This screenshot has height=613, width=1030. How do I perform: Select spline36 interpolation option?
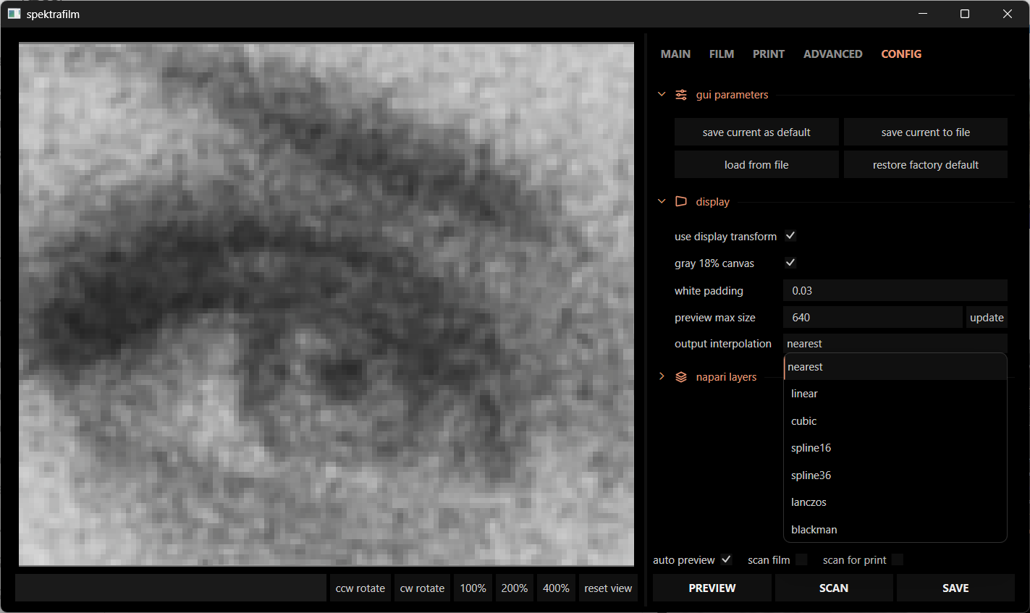pos(895,475)
